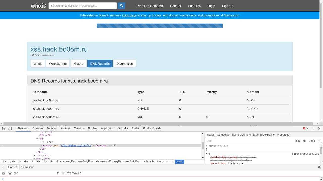Image resolution: width=323 pixels, height=181 pixels.
Task: Open the bootstrap.css:1062 source link
Action: pyautogui.click(x=305, y=154)
